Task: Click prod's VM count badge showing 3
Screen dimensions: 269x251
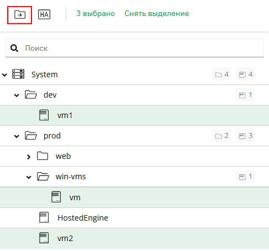Action: [x=245, y=136]
